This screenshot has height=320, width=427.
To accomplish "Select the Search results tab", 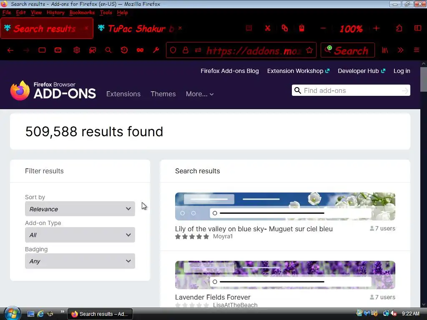I will click(x=47, y=28).
